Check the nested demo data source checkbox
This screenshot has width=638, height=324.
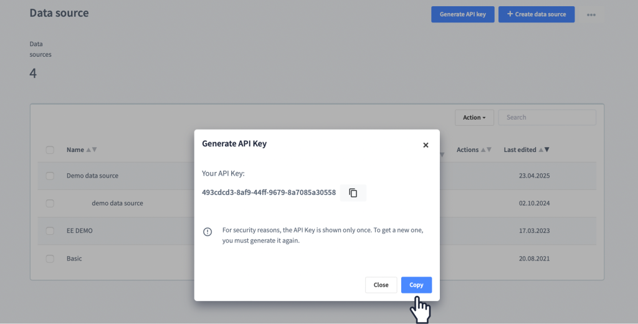(50, 203)
